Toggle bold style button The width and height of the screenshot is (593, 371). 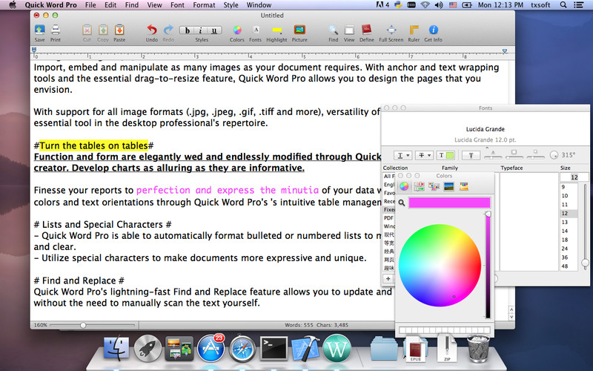[x=188, y=30]
